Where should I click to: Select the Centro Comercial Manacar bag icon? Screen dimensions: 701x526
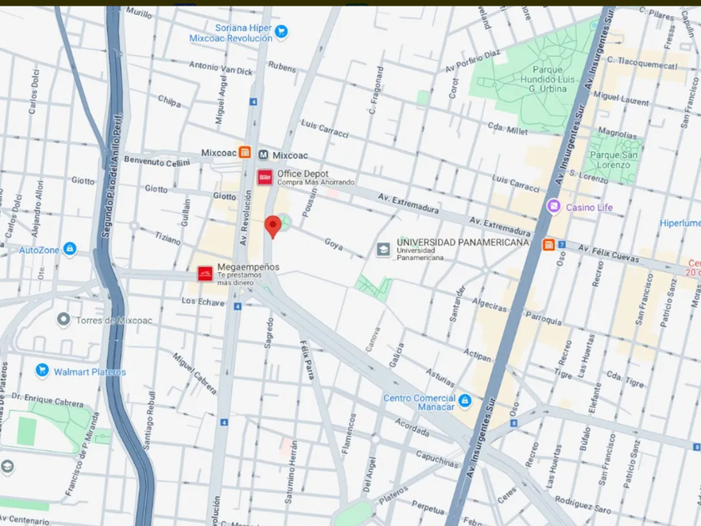[465, 400]
